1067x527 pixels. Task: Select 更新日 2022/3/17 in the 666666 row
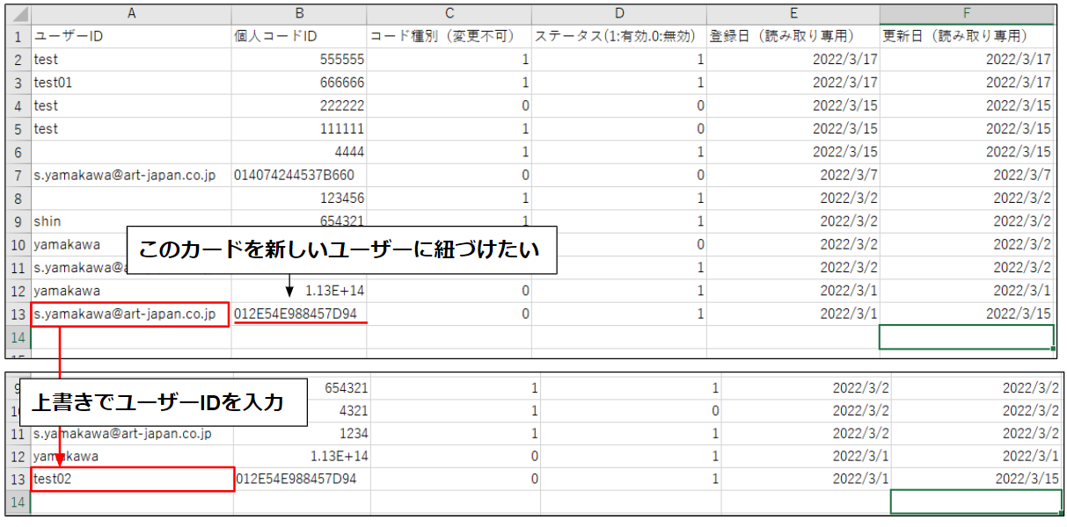coord(967,83)
